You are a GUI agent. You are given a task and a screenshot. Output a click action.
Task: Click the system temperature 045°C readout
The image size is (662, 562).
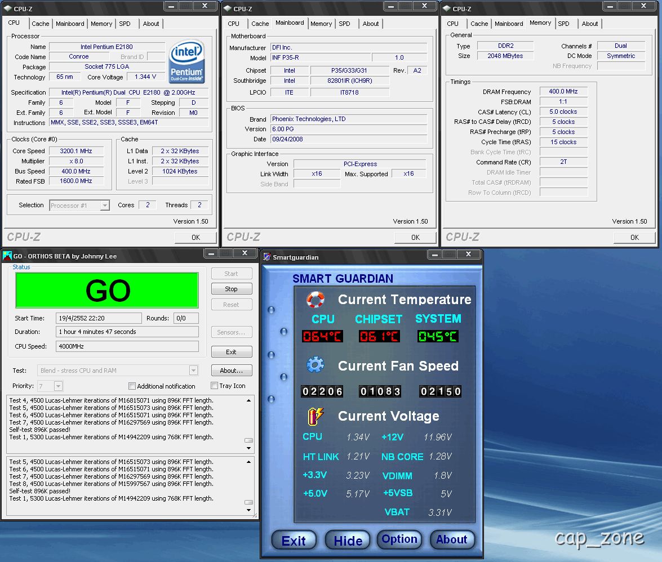point(438,336)
